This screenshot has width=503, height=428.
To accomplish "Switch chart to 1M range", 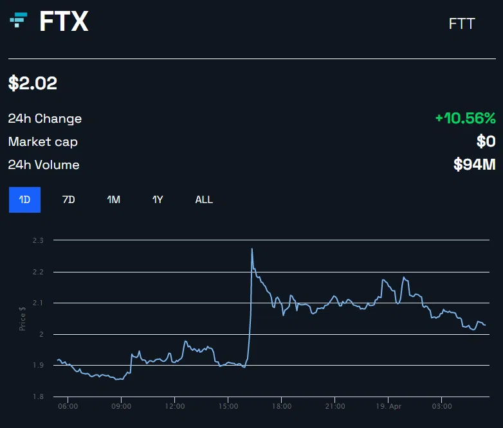I will tap(114, 200).
